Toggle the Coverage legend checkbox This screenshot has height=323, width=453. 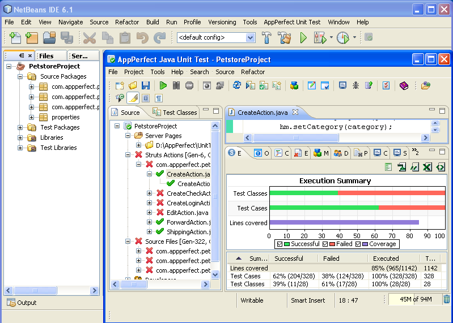click(358, 244)
